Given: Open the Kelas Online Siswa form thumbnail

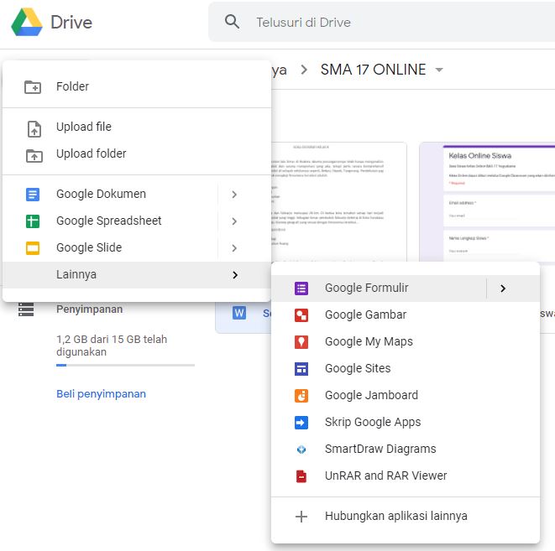Looking at the screenshot, I should coord(487,202).
